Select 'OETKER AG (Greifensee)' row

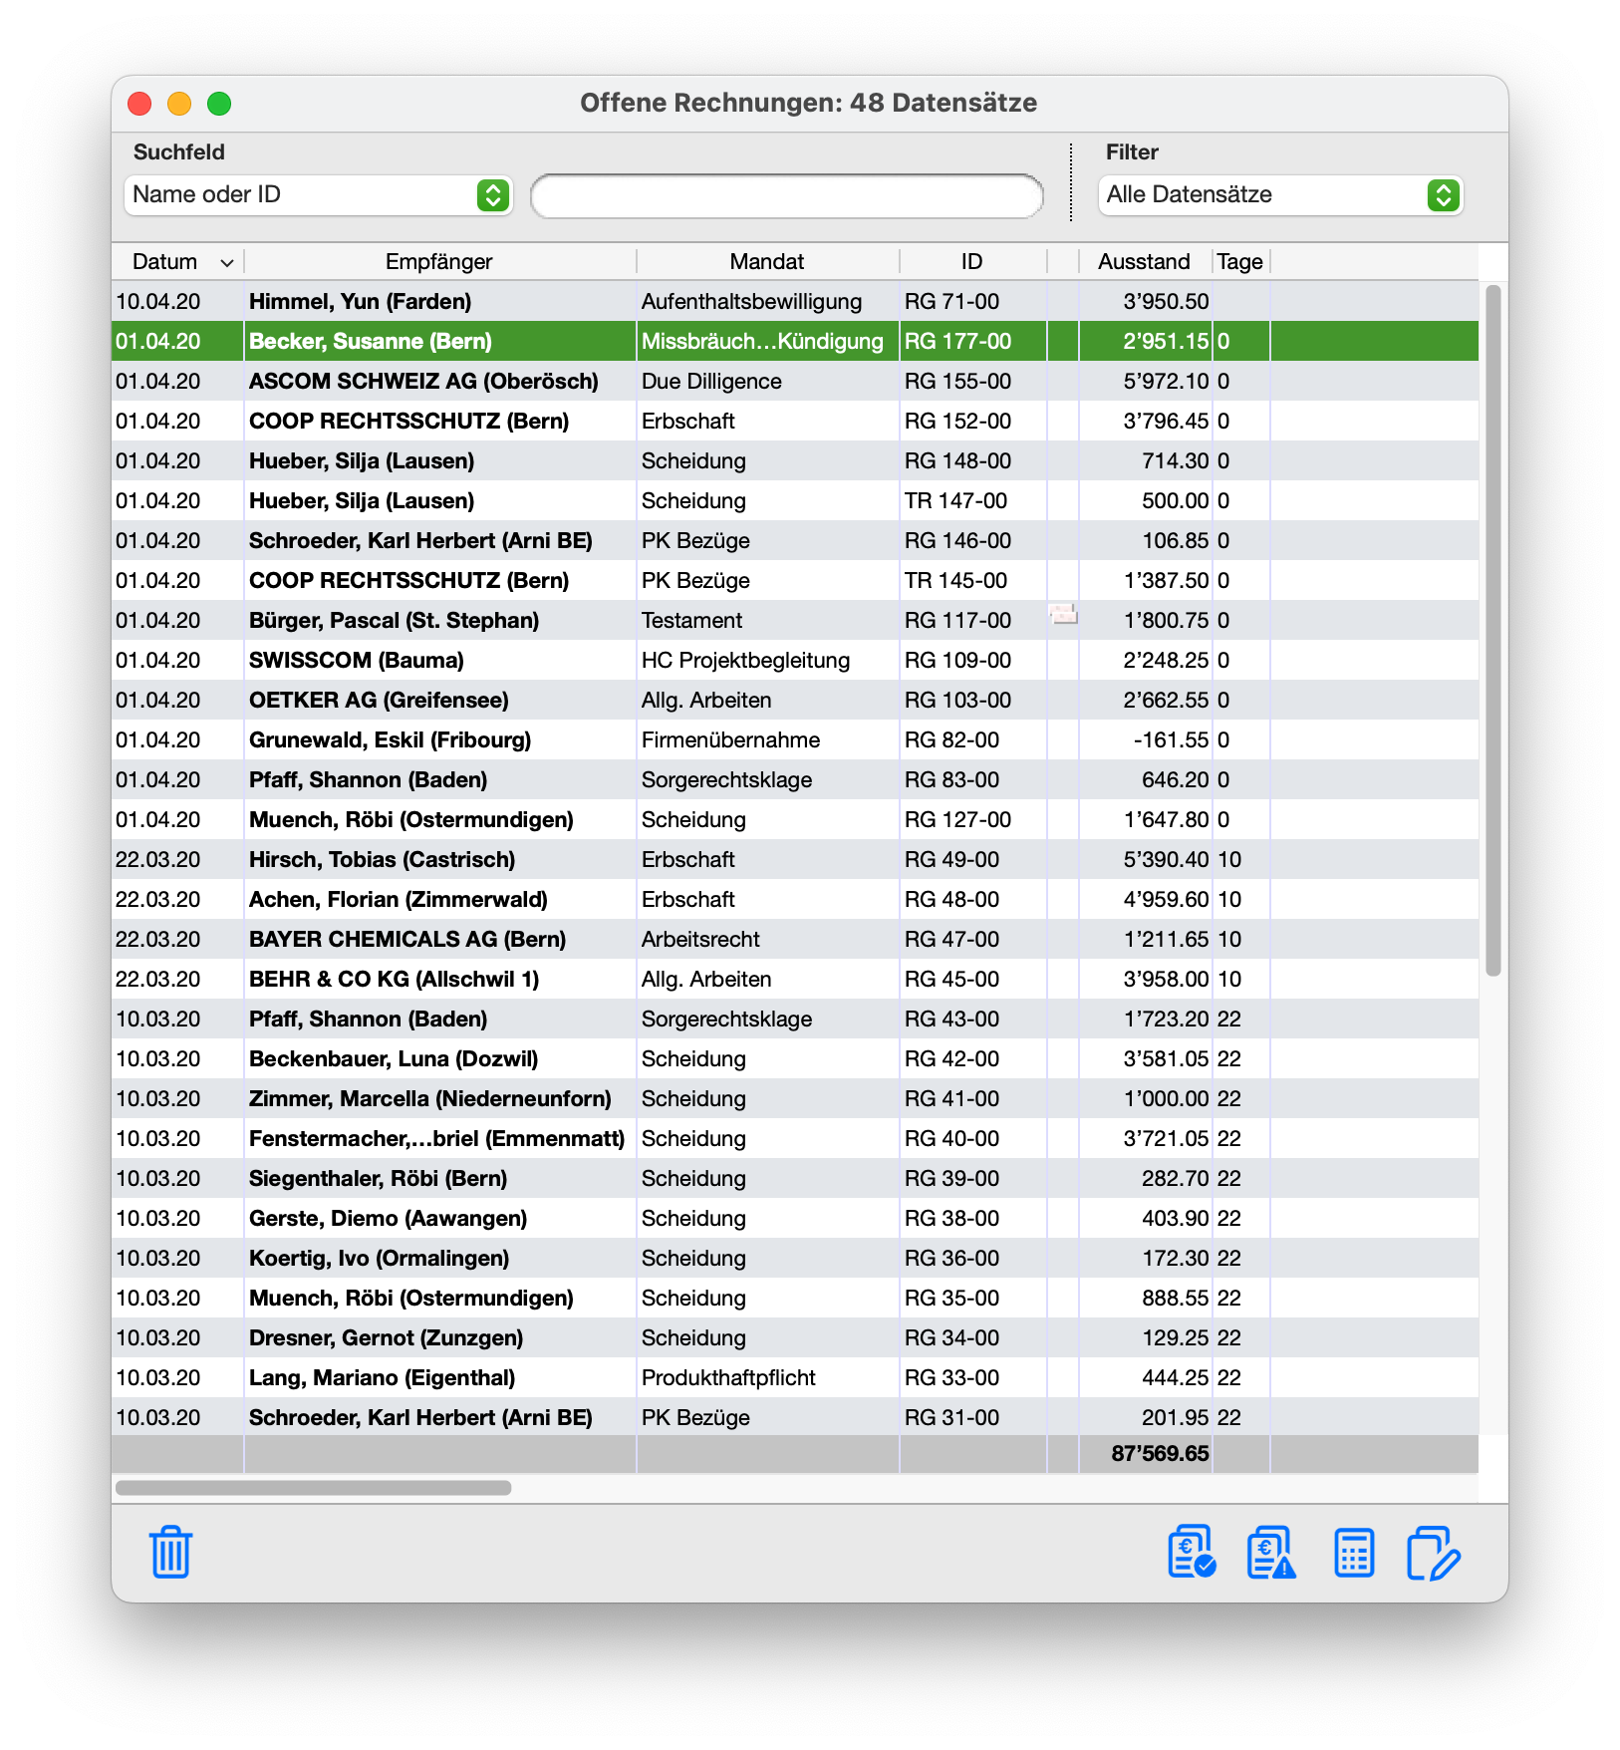(795, 700)
